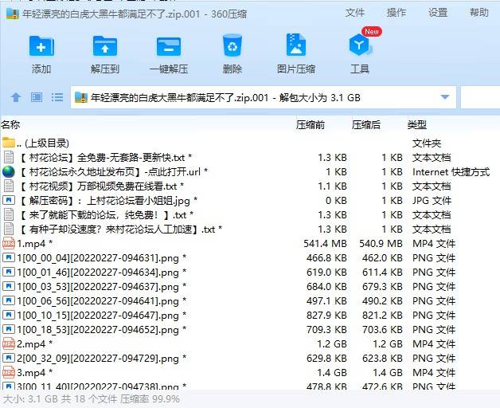Image resolution: width=500 pixels, height=408 pixels.
Task: Switch to detailed list view
Action: click(x=57, y=97)
